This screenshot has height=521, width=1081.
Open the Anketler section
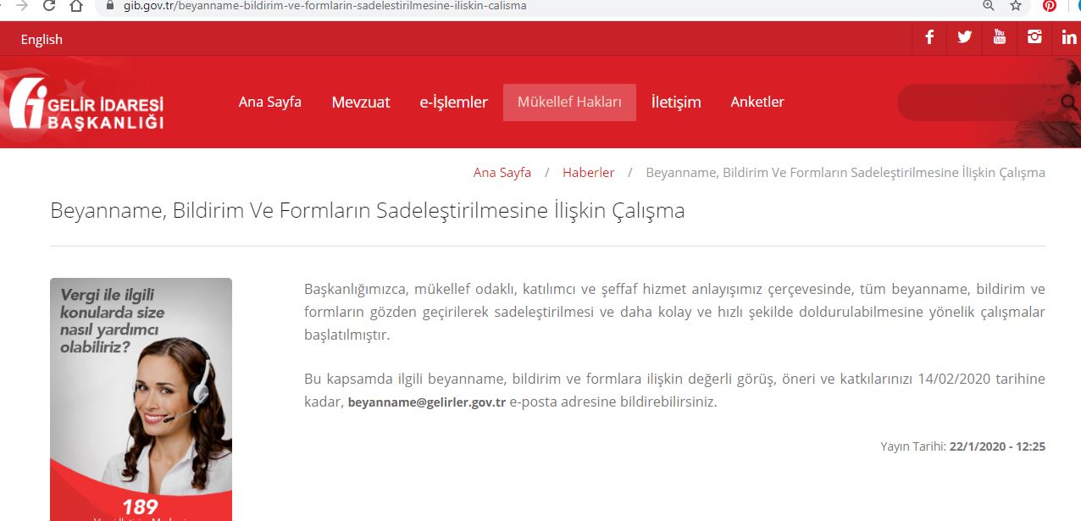[x=757, y=102]
